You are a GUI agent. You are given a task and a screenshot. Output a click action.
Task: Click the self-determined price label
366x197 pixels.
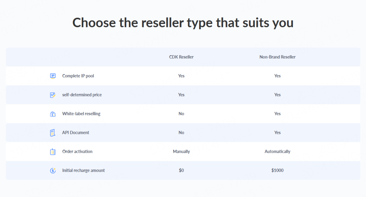82,95
